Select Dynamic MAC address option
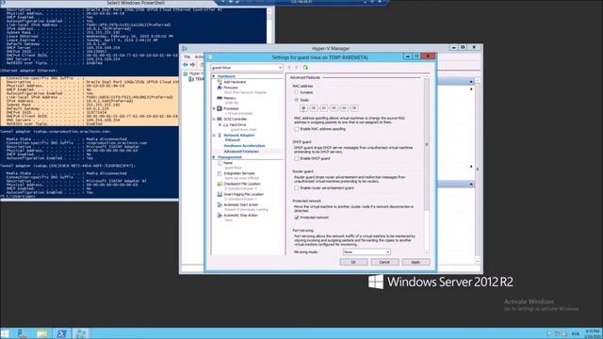603x339 pixels. coord(297,92)
